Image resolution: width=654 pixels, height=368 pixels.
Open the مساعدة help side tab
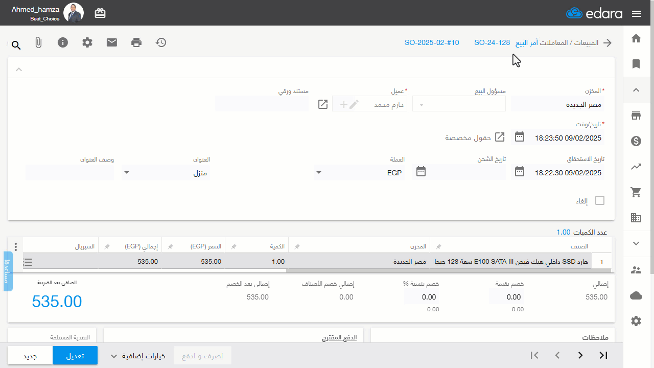click(x=8, y=271)
